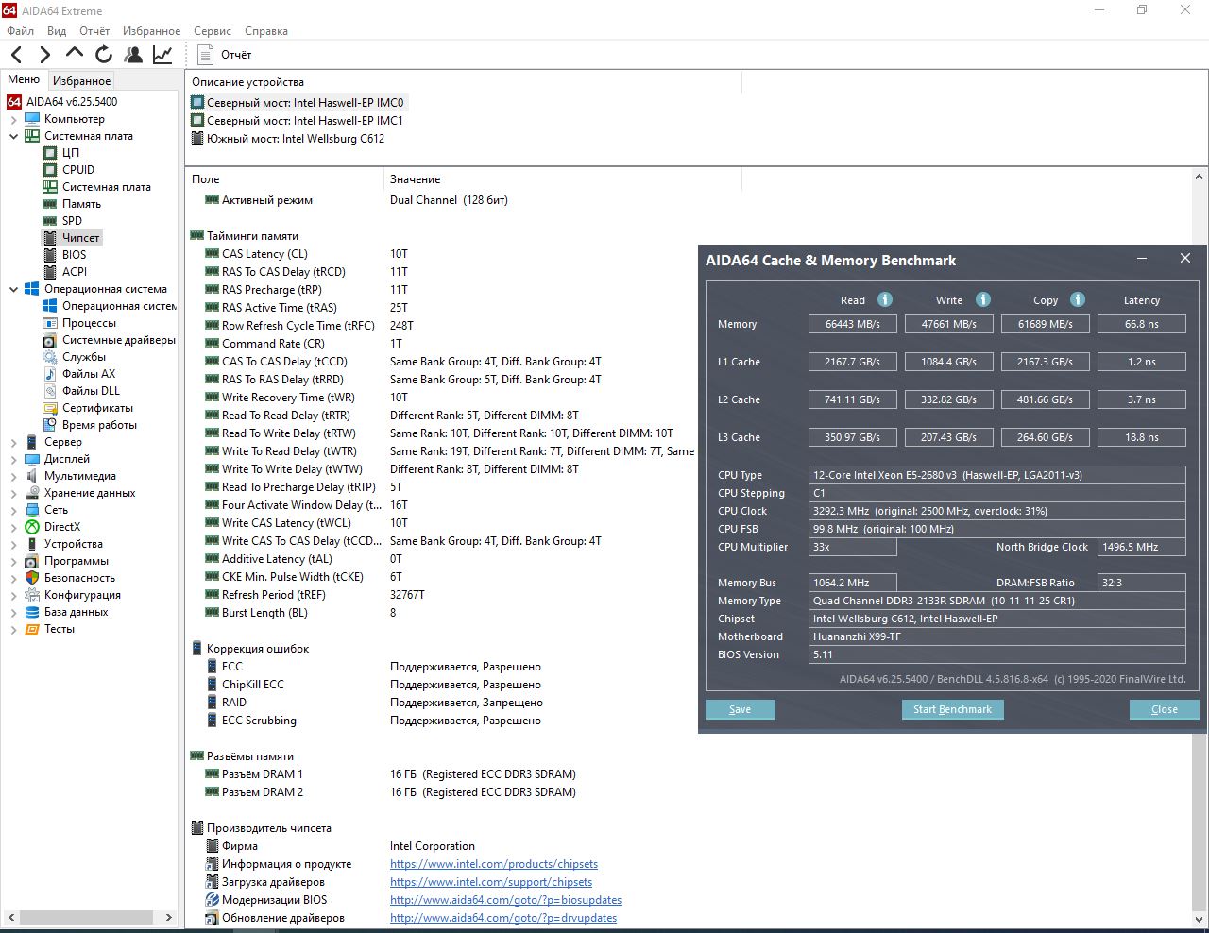The image size is (1209, 933).
Task: Open the Сервис menu
Action: pyautogui.click(x=213, y=31)
